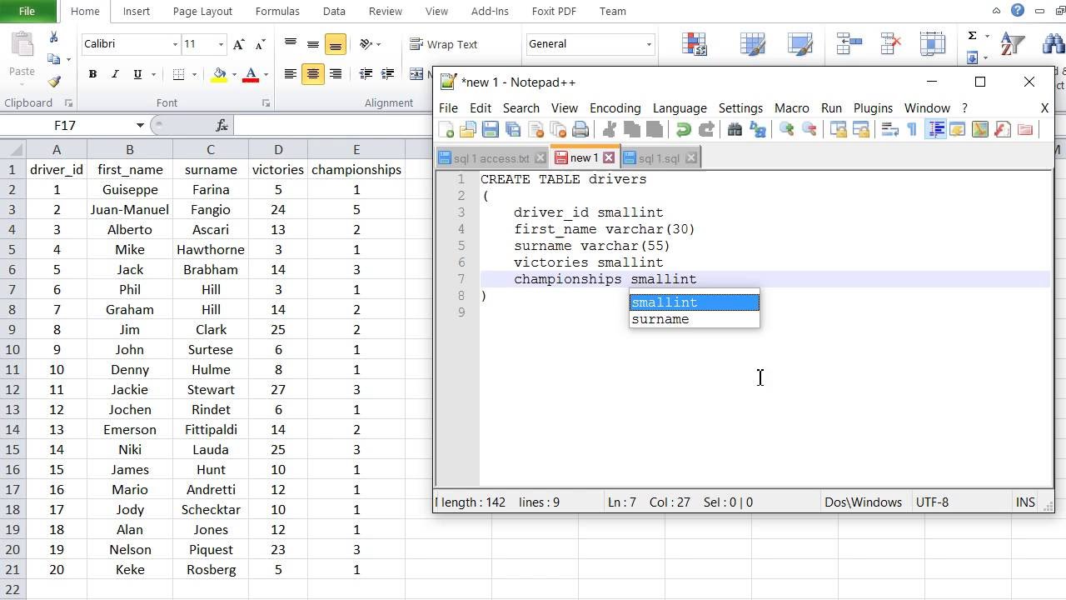Toggle Word wrap icon in Notepad++
The image size is (1066, 600).
(889, 130)
